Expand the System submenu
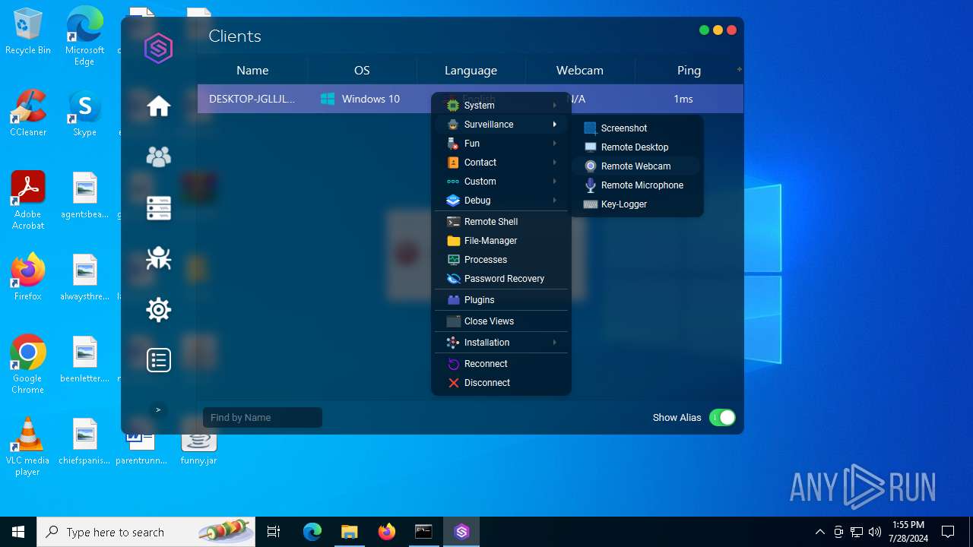This screenshot has height=547, width=973. (502, 105)
